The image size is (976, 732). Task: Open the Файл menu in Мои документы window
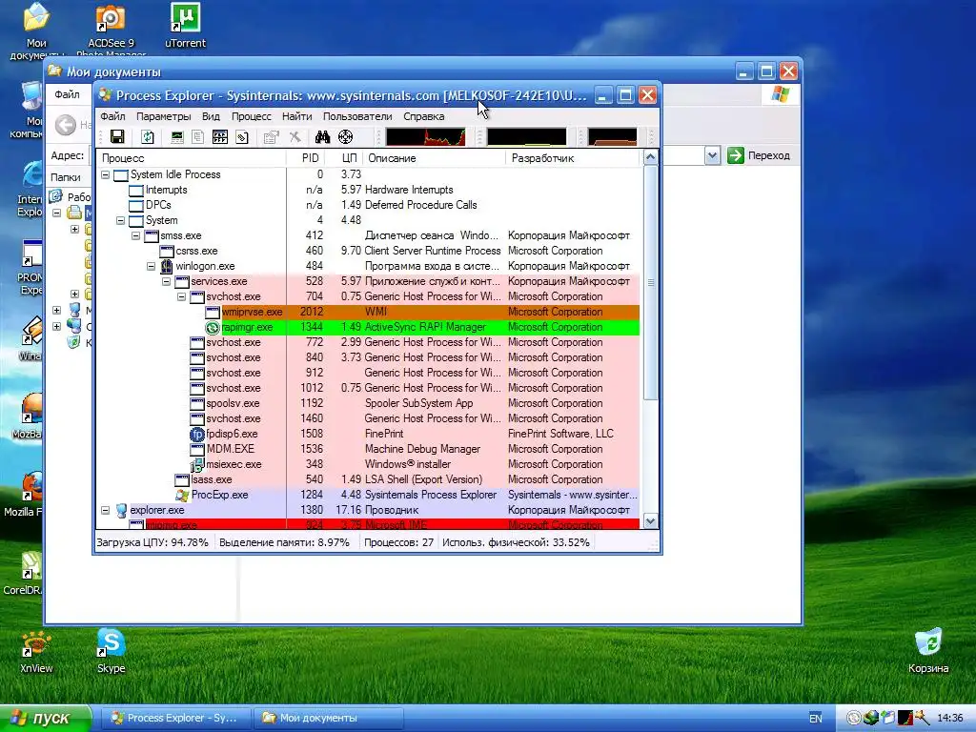(68, 94)
